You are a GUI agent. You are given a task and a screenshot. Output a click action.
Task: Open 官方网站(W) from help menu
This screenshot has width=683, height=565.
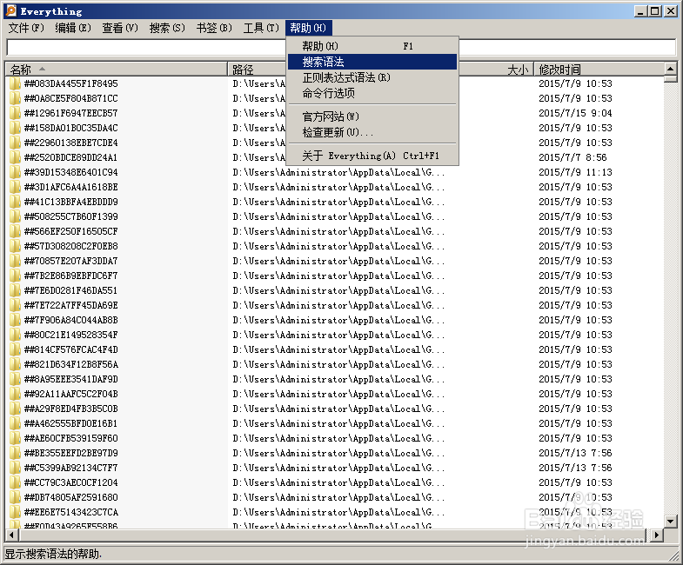[372, 116]
